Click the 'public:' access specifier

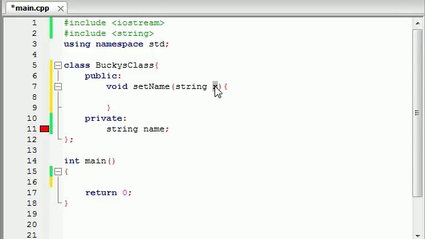coord(104,76)
